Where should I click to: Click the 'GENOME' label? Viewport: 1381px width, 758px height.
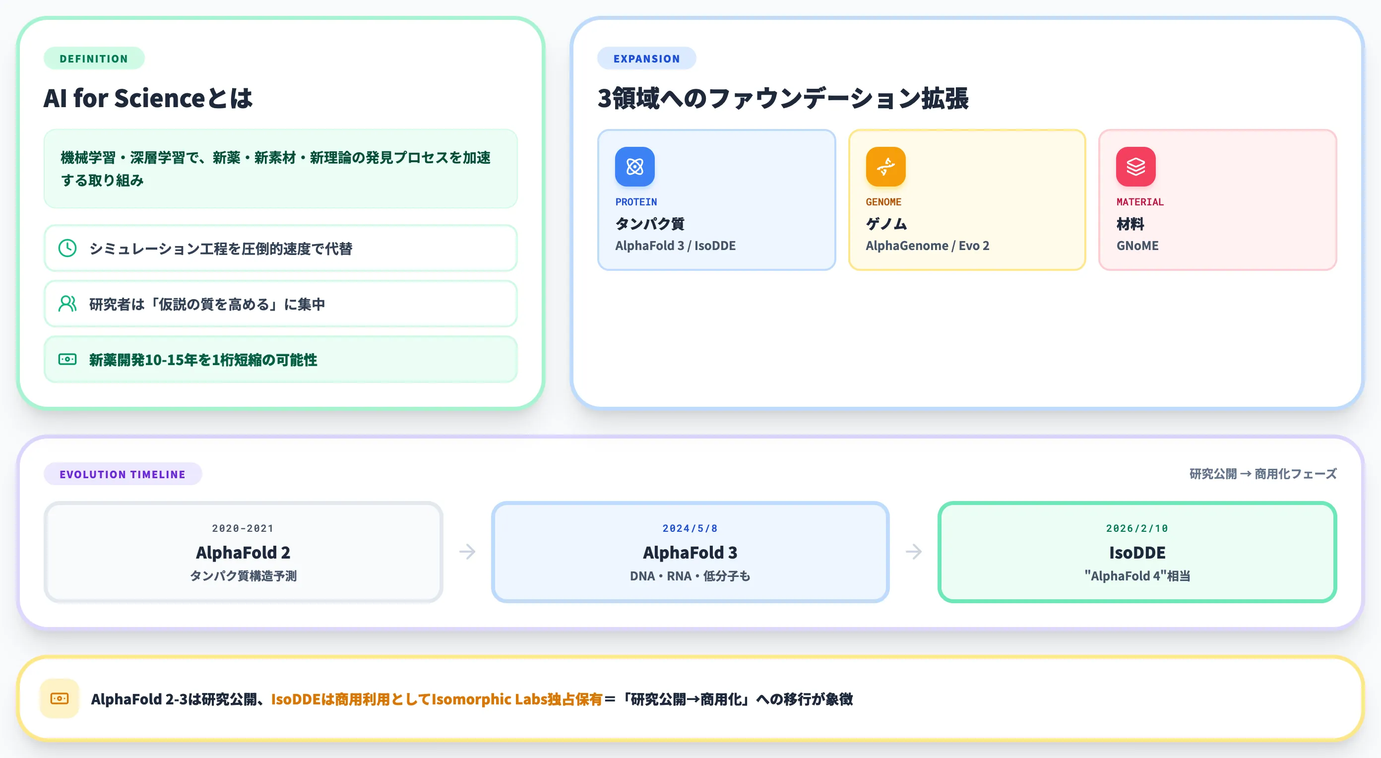click(883, 202)
